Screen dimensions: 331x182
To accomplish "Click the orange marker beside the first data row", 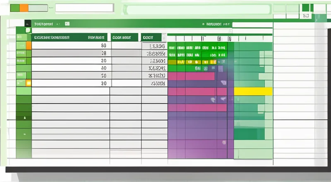I will click(29, 45).
